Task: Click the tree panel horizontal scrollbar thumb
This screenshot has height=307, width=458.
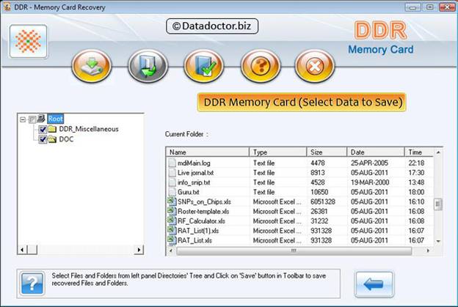Action: (x=32, y=250)
